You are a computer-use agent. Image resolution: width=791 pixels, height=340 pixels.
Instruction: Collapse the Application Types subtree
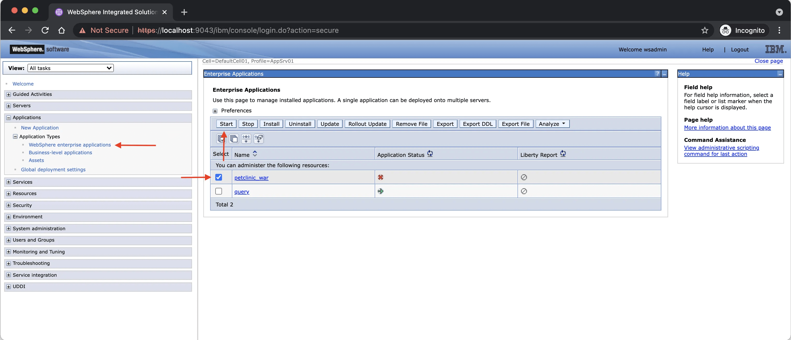tap(15, 136)
